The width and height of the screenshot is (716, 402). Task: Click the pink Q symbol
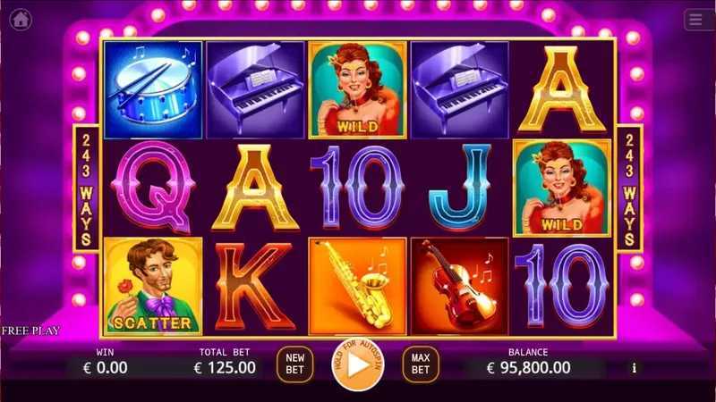click(153, 187)
